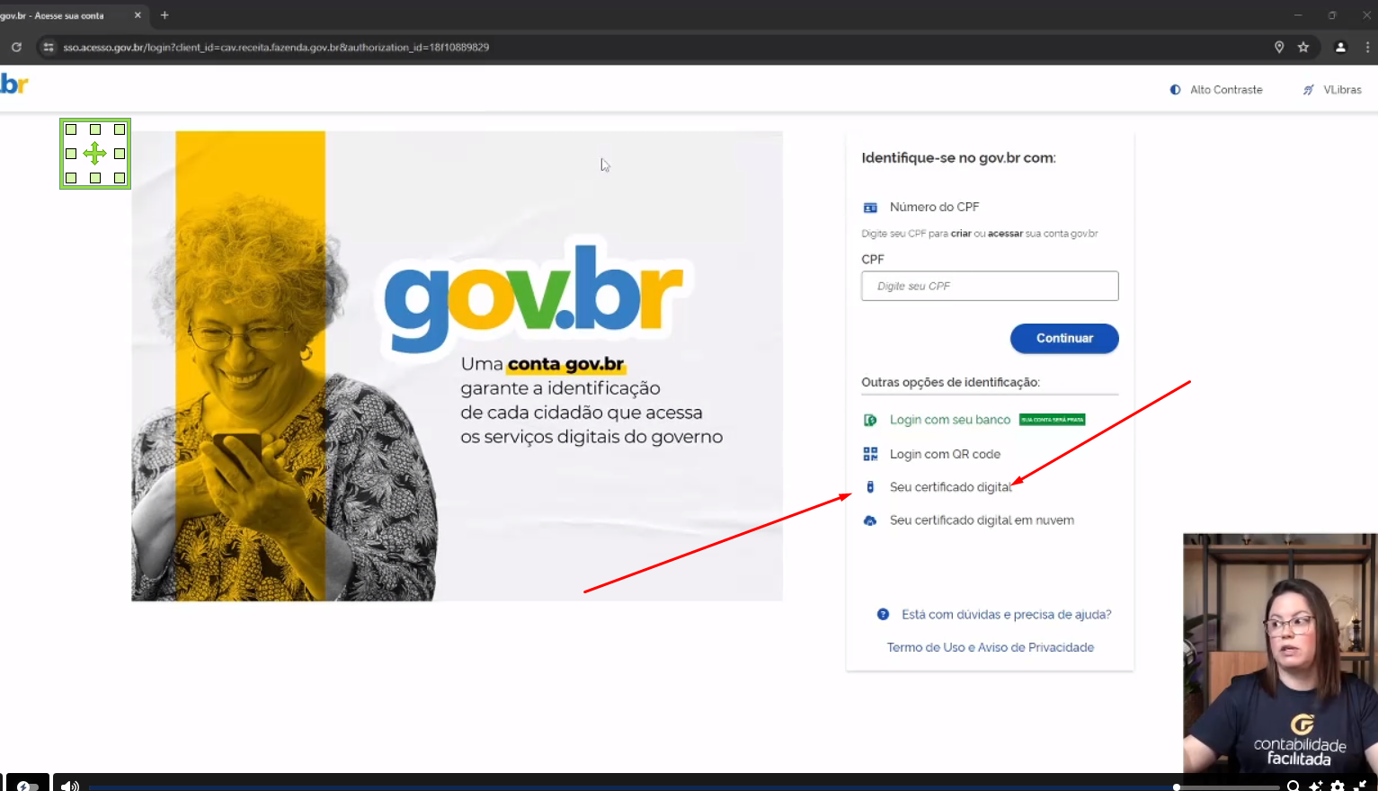Click the video player magnifier icon

[1294, 786]
